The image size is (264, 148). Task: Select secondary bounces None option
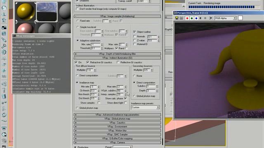[134, 76]
